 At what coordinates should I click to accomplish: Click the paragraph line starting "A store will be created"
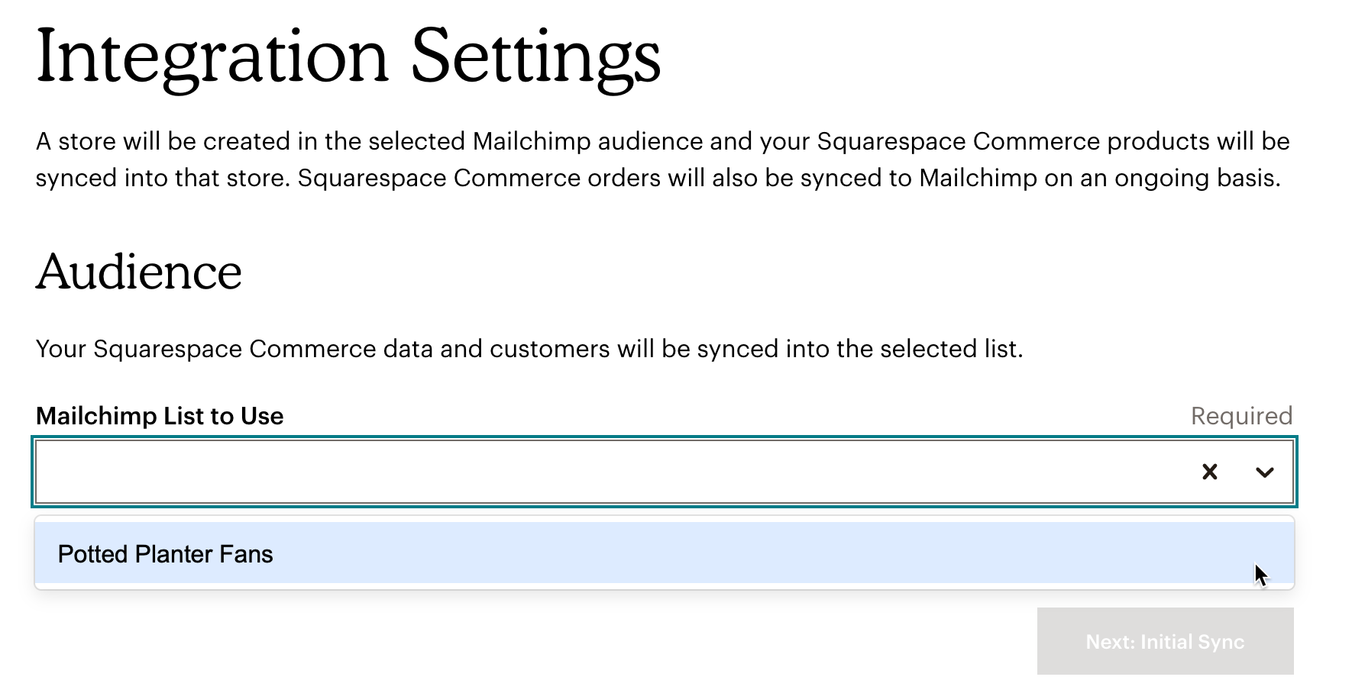pos(661,141)
